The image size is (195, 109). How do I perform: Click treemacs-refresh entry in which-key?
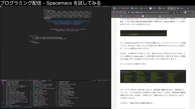point(64,81)
